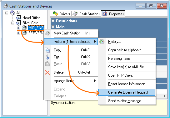The height and width of the screenshot is (118, 170).
Task: Select the All root item
Action: tap(18, 13)
